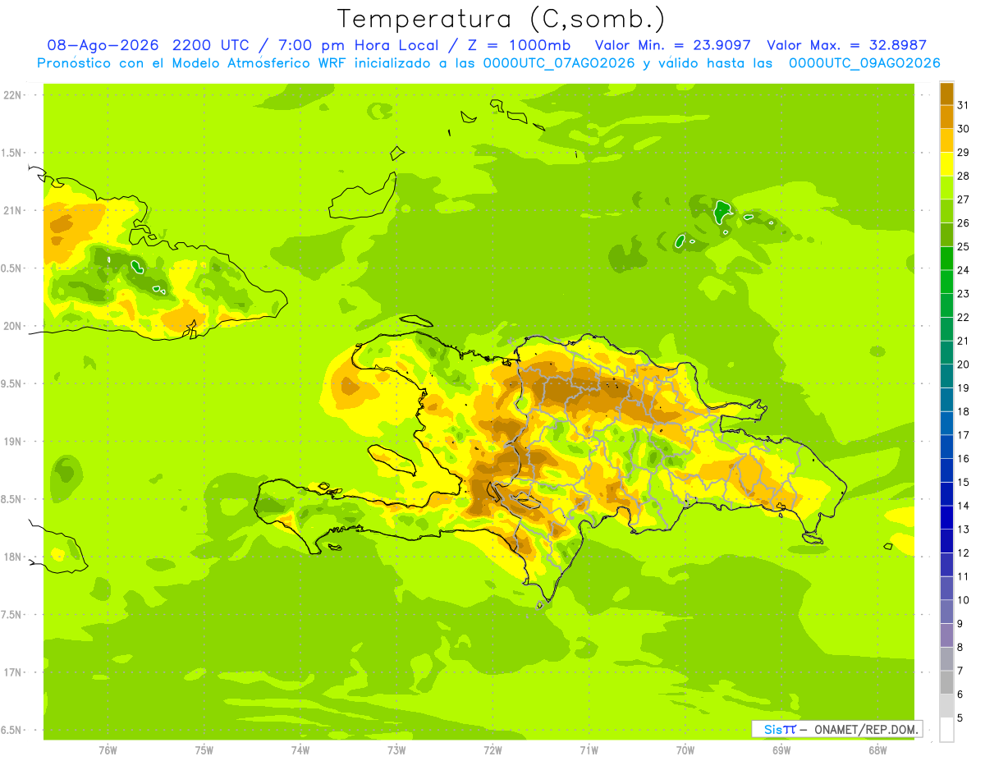Click the "5" color bar value label
The image size is (985, 761).
click(x=960, y=718)
